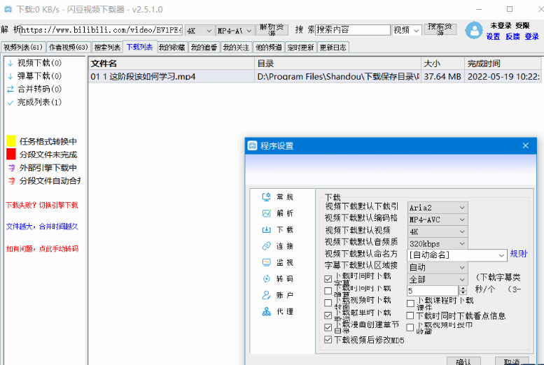Toggle 下载时同时下载字幕 checkbox
Screen dimensions: 544x365
(x=328, y=279)
